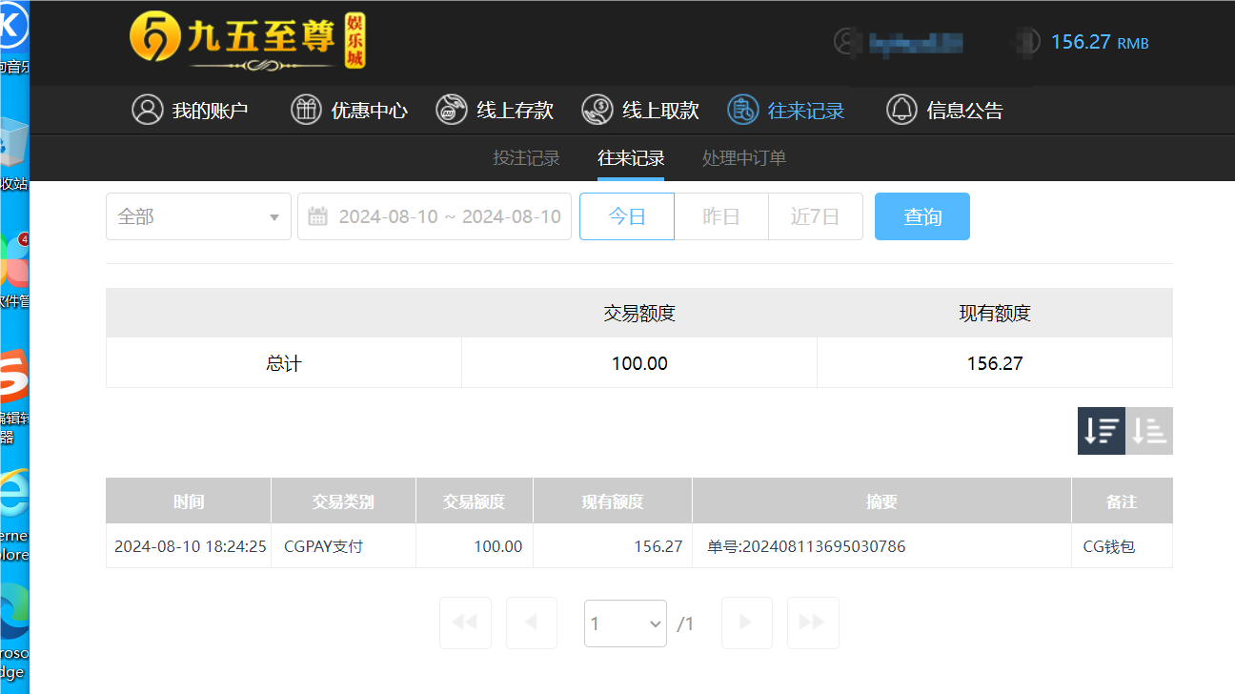The image size is (1235, 695).
Task: Open the 全部 transaction type dropdown
Action: [198, 215]
